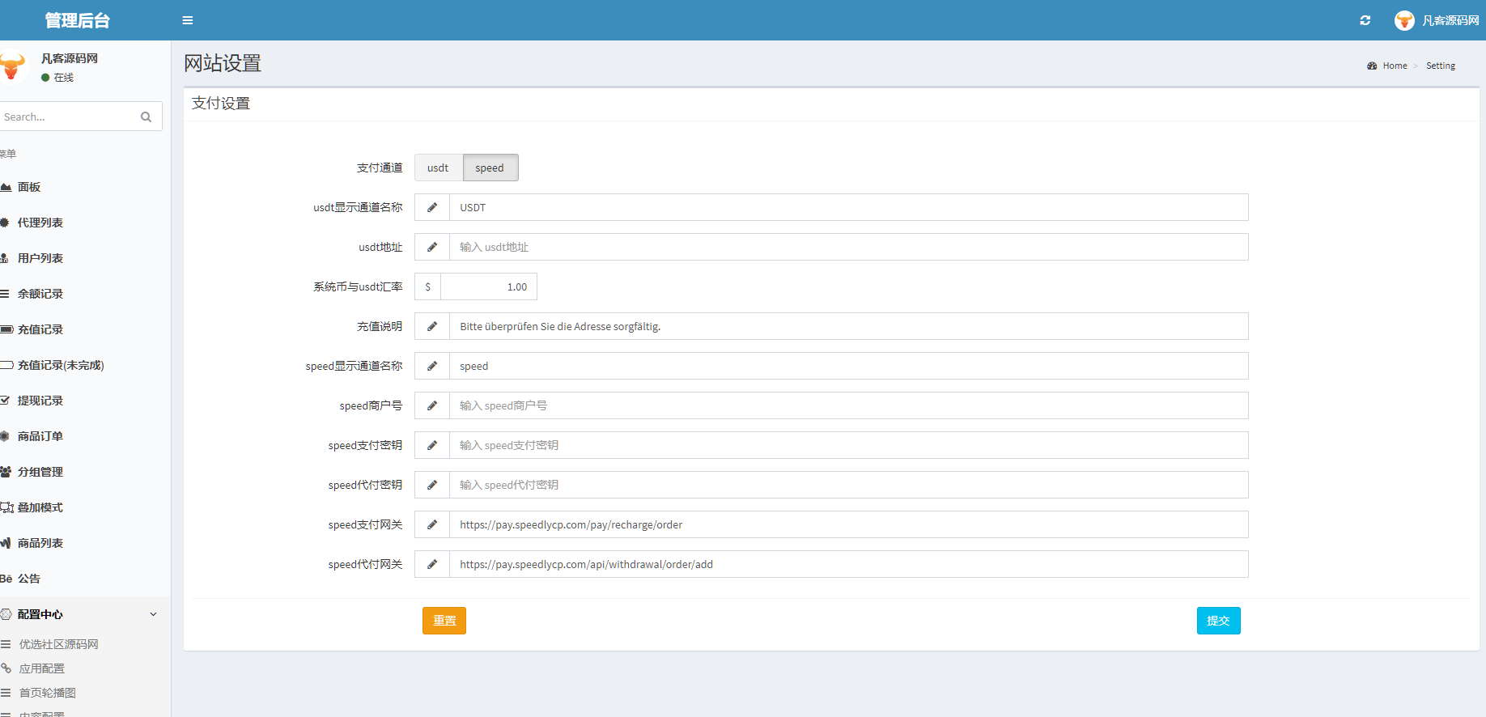
Task: Open 提现记录 in the sidebar
Action: pos(40,401)
